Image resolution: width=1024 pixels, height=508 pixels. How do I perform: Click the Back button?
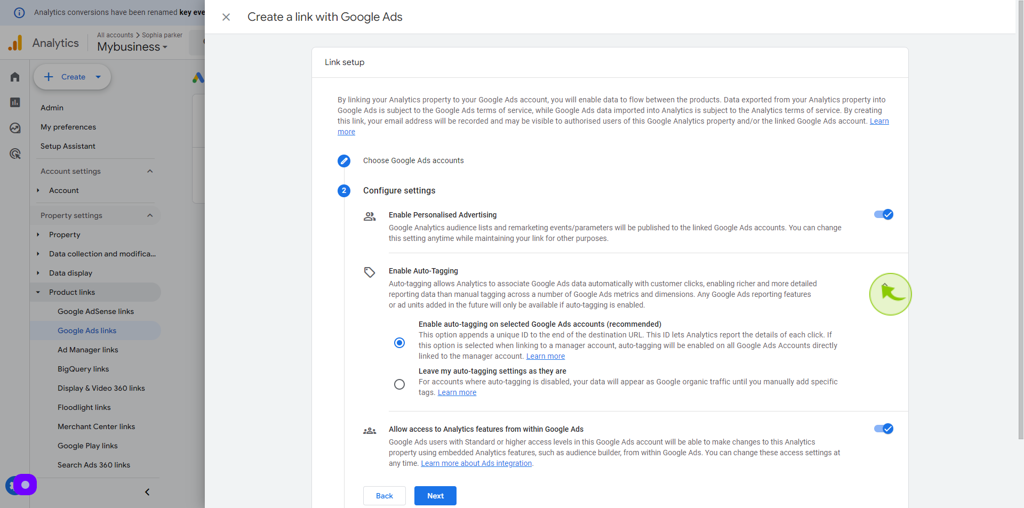pyautogui.click(x=384, y=496)
